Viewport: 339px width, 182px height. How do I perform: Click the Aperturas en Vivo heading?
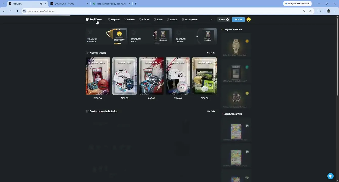tap(233, 114)
